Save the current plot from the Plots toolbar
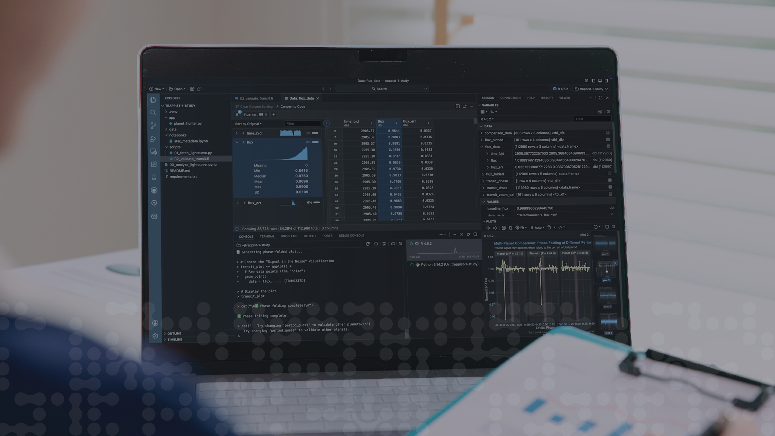The height and width of the screenshot is (436, 775). click(x=504, y=228)
